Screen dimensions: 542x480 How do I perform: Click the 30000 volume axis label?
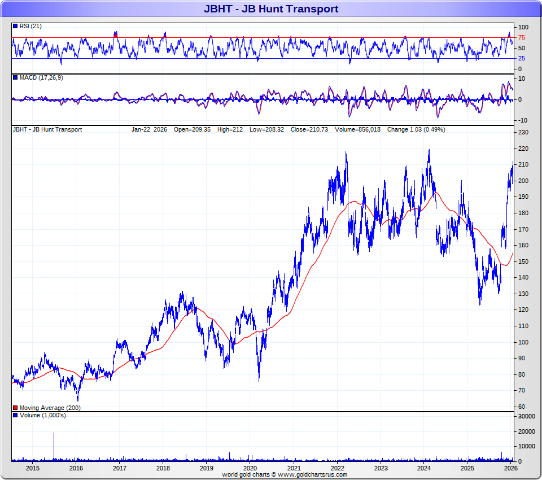[526, 416]
